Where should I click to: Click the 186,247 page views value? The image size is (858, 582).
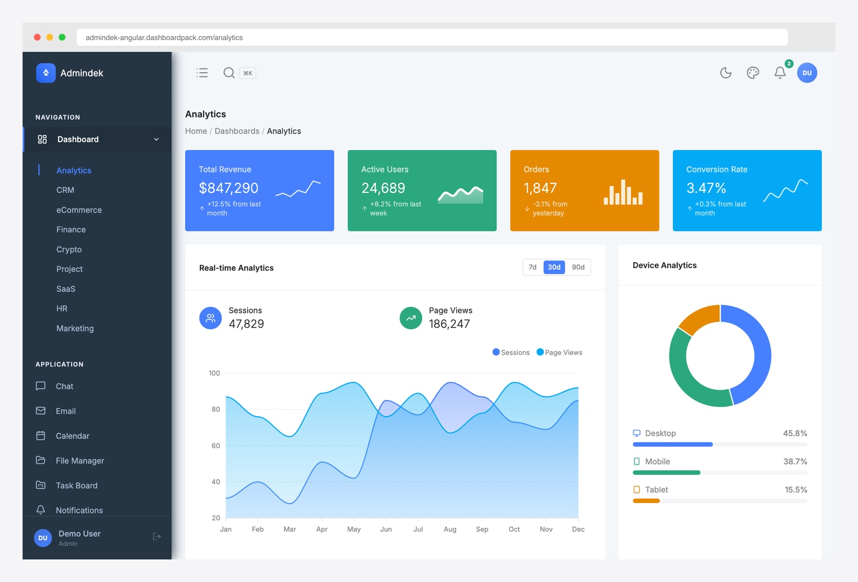(x=449, y=324)
